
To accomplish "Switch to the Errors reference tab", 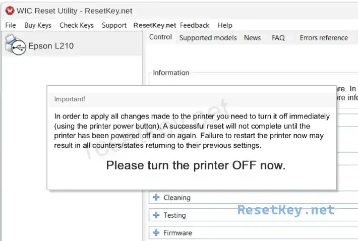I will tap(324, 38).
